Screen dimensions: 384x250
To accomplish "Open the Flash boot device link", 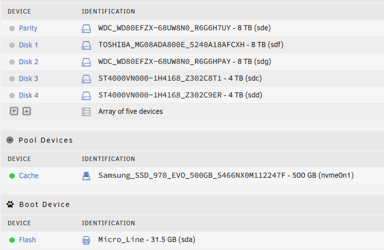I will click(x=27, y=240).
